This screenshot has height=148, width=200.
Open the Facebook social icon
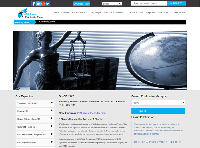pyautogui.click(x=33, y=4)
